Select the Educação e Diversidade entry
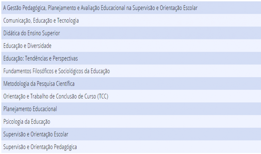This screenshot has width=261, height=154. (131, 46)
